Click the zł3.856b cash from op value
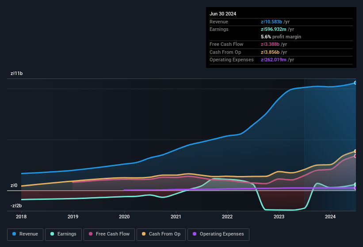The width and height of the screenshot is (363, 247). (x=270, y=52)
